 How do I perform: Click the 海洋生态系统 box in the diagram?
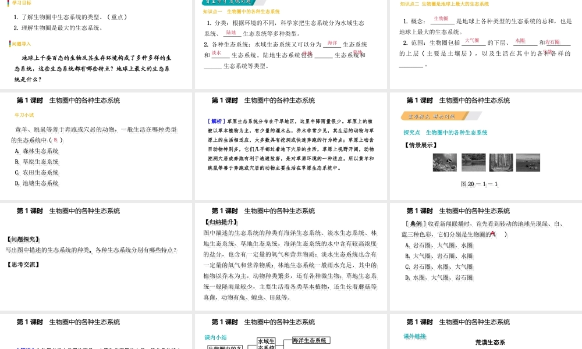pyautogui.click(x=311, y=340)
